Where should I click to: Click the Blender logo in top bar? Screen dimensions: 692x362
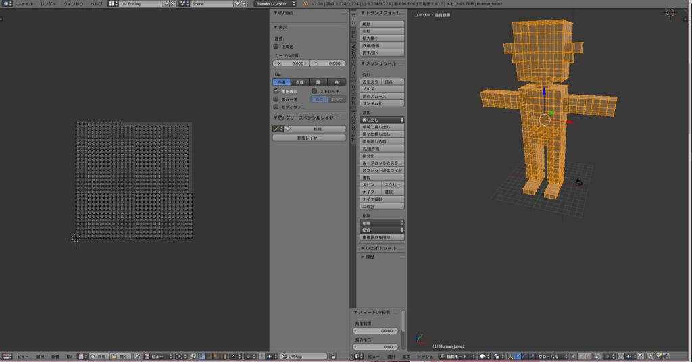click(x=305, y=3)
